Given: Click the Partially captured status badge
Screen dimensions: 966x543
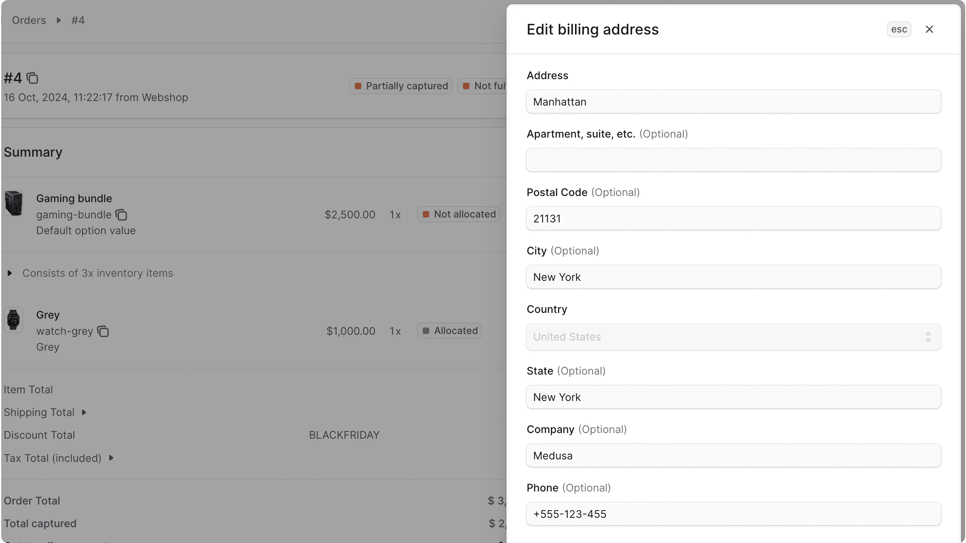Looking at the screenshot, I should [400, 86].
